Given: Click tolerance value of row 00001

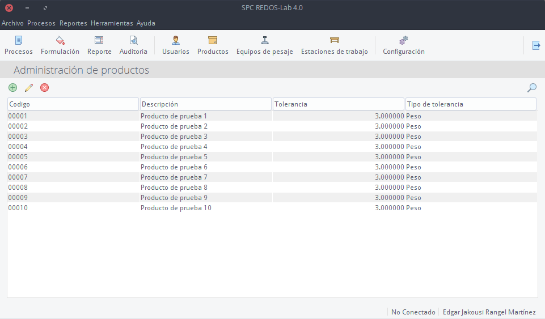Looking at the screenshot, I should (x=389, y=116).
